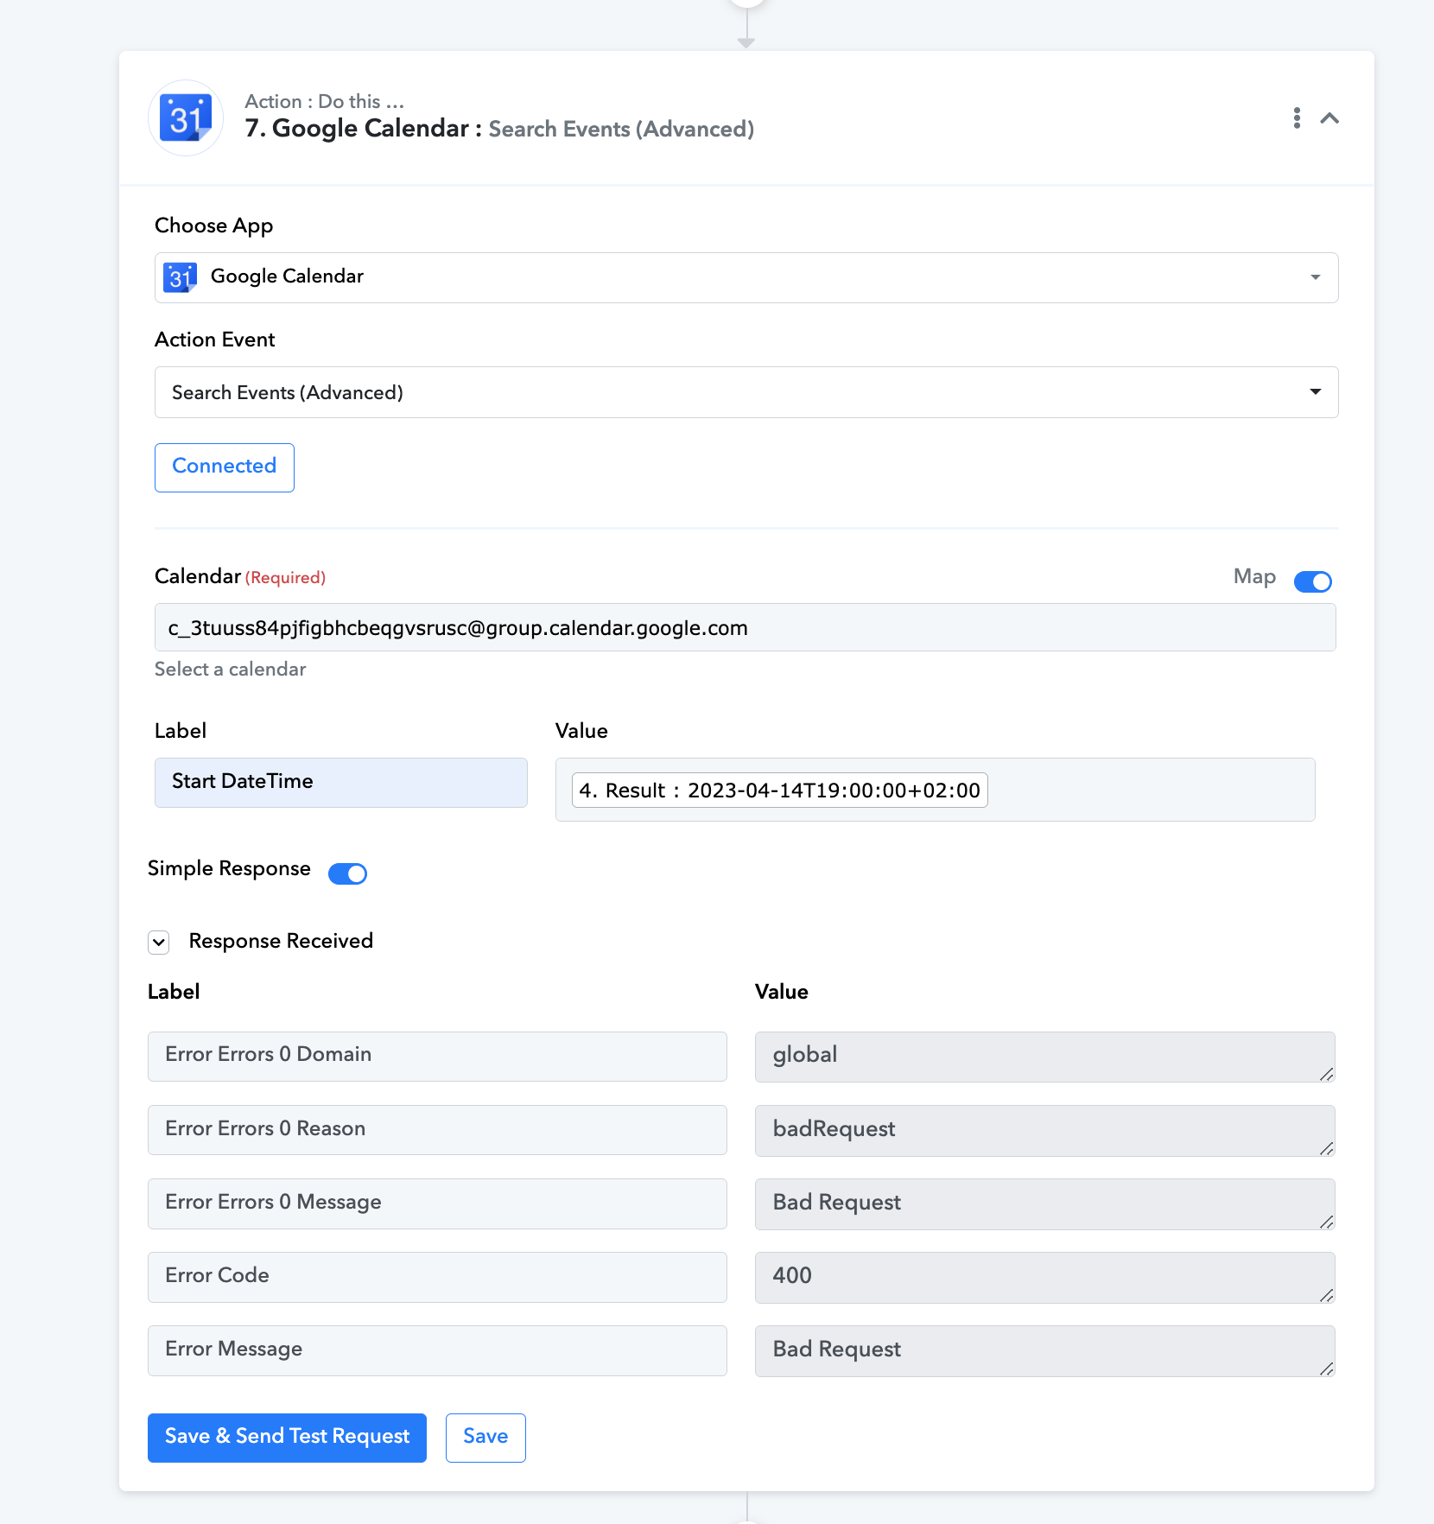Click the Error Errors 0 Domain label field
1434x1524 pixels.
pyautogui.click(x=437, y=1056)
